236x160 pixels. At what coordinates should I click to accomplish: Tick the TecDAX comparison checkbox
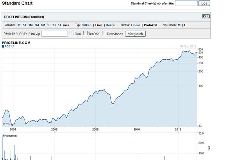tap(86, 33)
